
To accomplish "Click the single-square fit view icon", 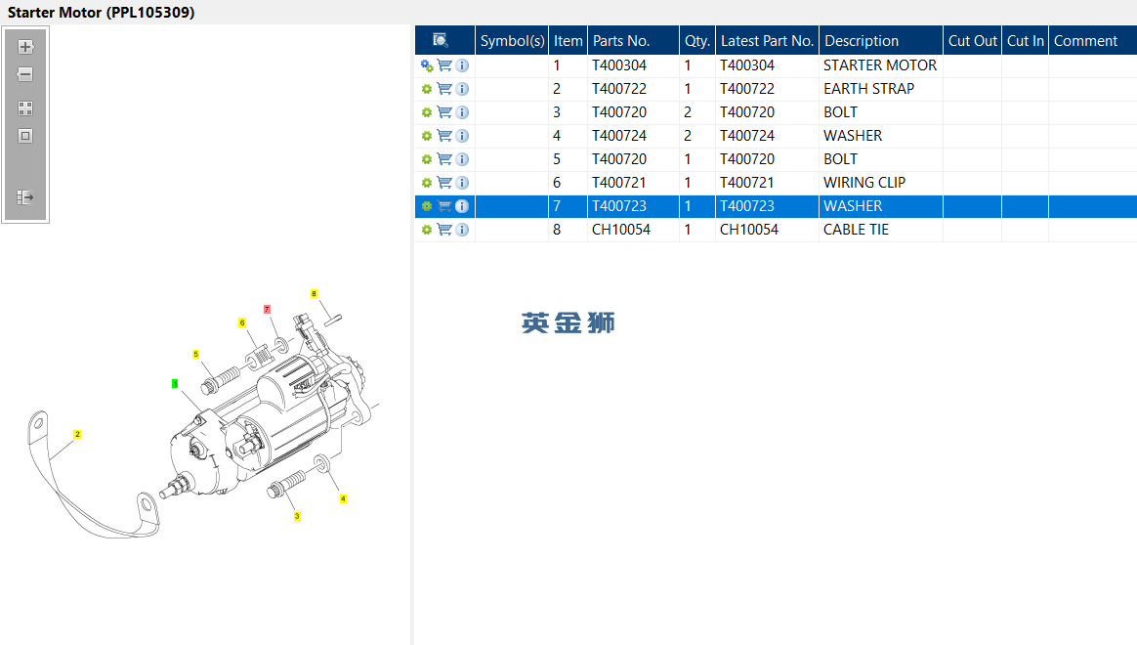I will click(25, 136).
